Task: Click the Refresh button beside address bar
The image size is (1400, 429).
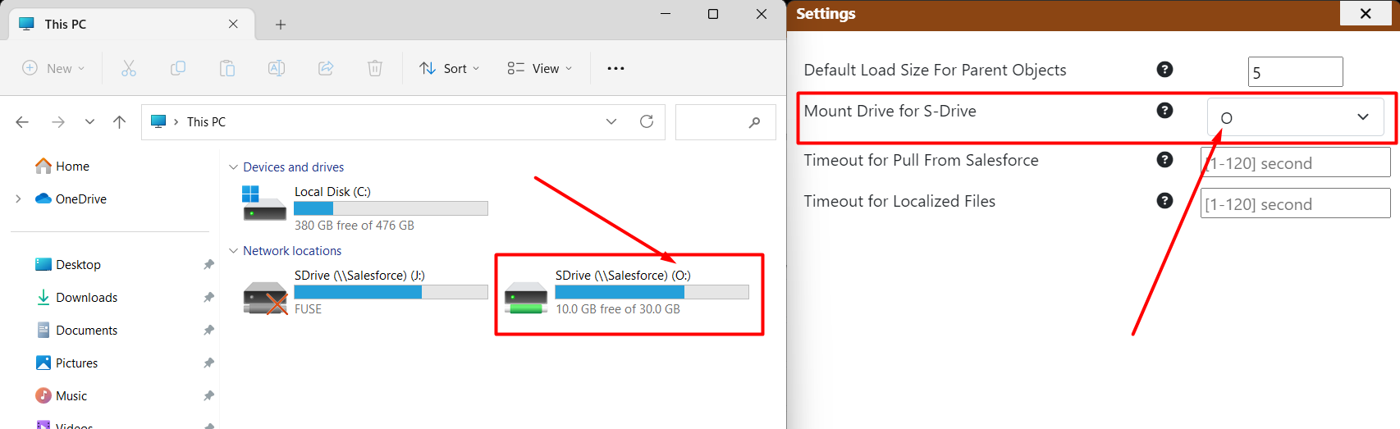Action: (647, 121)
